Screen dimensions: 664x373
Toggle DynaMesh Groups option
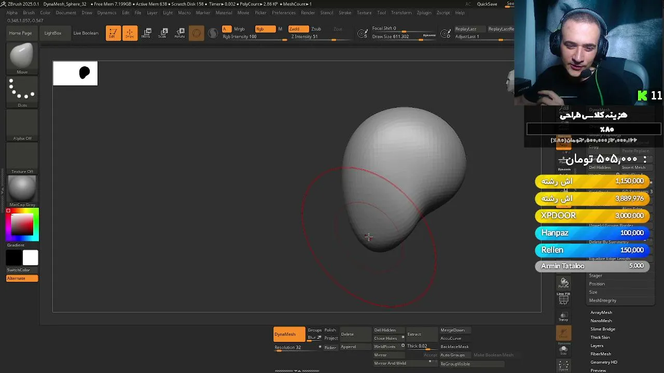point(314,331)
